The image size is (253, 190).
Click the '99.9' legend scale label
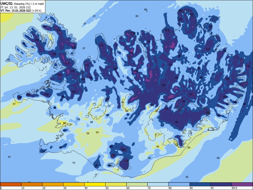(x=234, y=188)
